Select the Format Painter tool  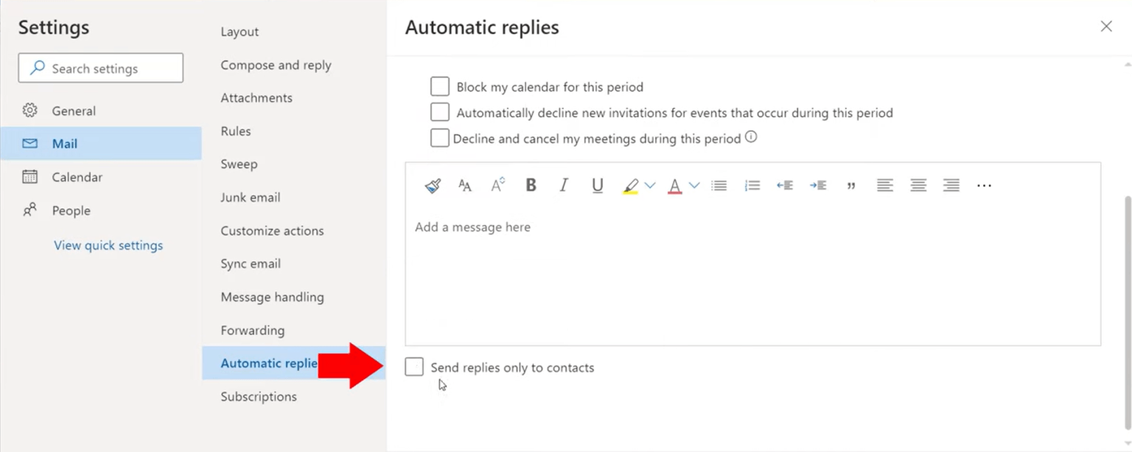tap(433, 185)
